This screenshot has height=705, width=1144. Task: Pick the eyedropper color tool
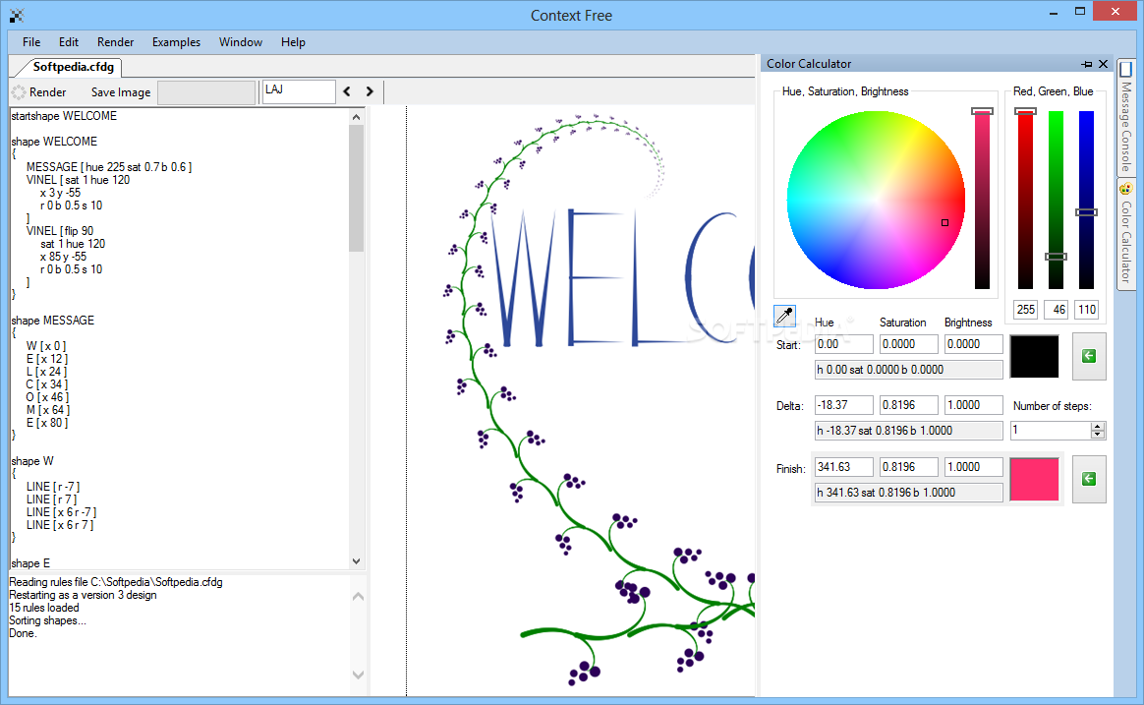coord(784,316)
